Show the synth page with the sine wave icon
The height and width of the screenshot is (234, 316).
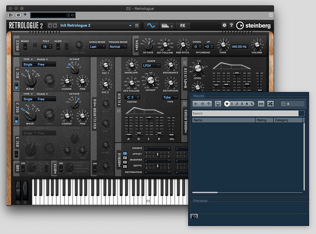tap(151, 26)
